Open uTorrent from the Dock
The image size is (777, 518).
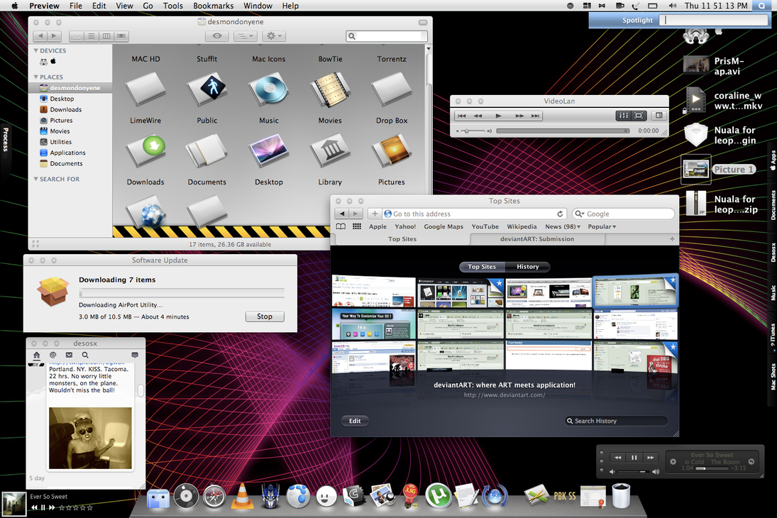[439, 496]
